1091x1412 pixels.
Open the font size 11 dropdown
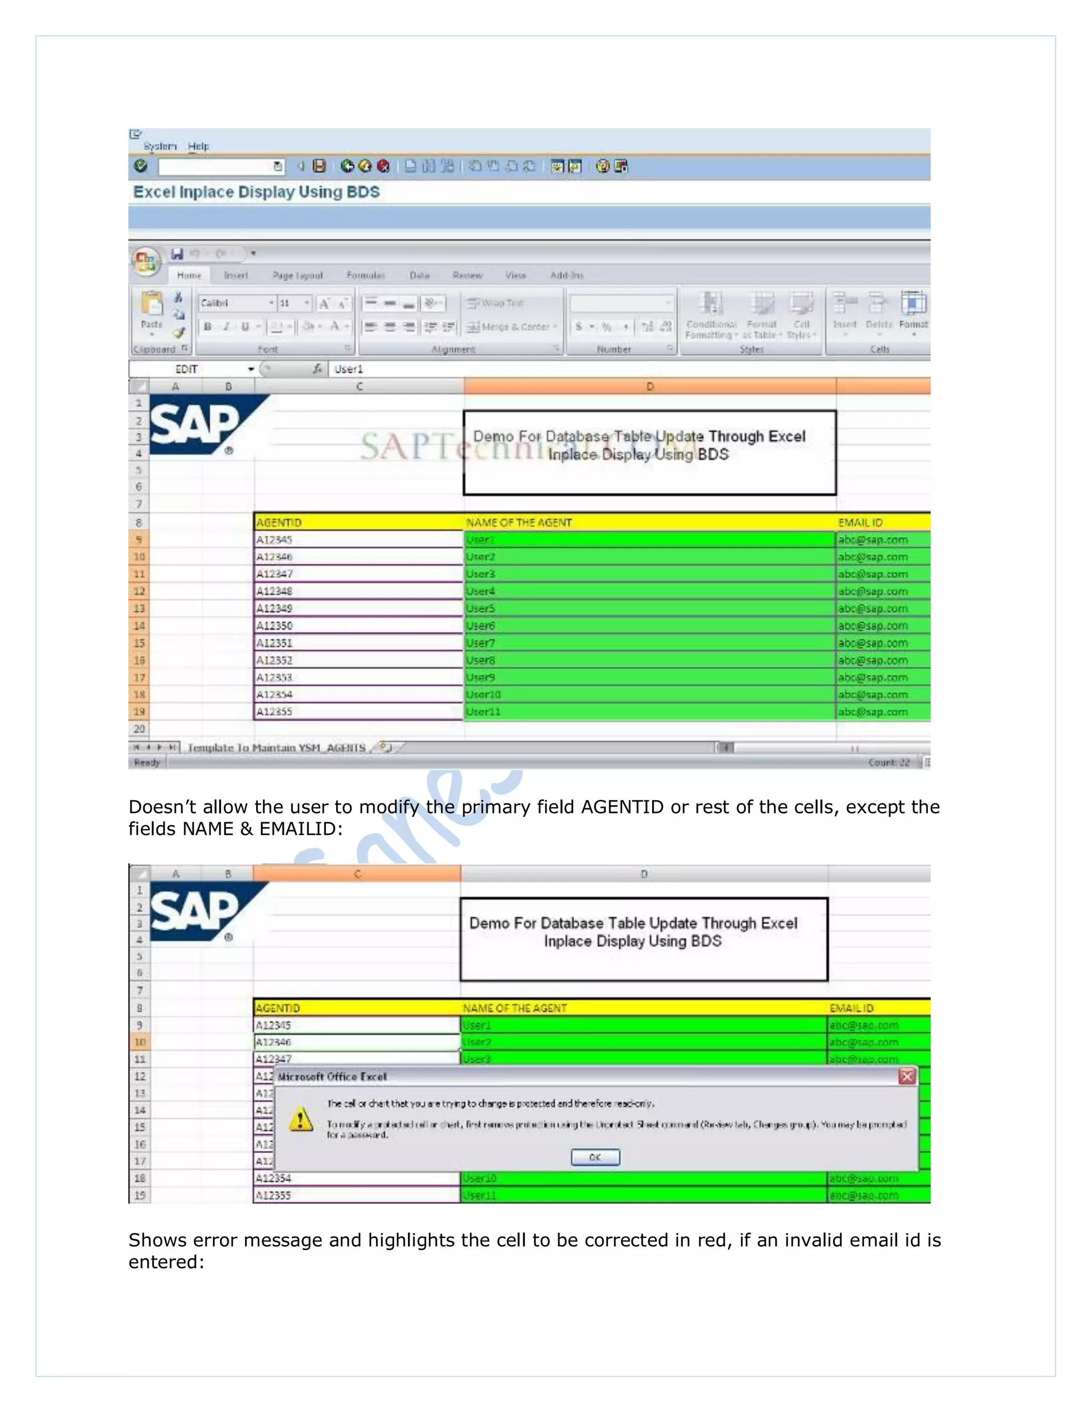coord(307,303)
